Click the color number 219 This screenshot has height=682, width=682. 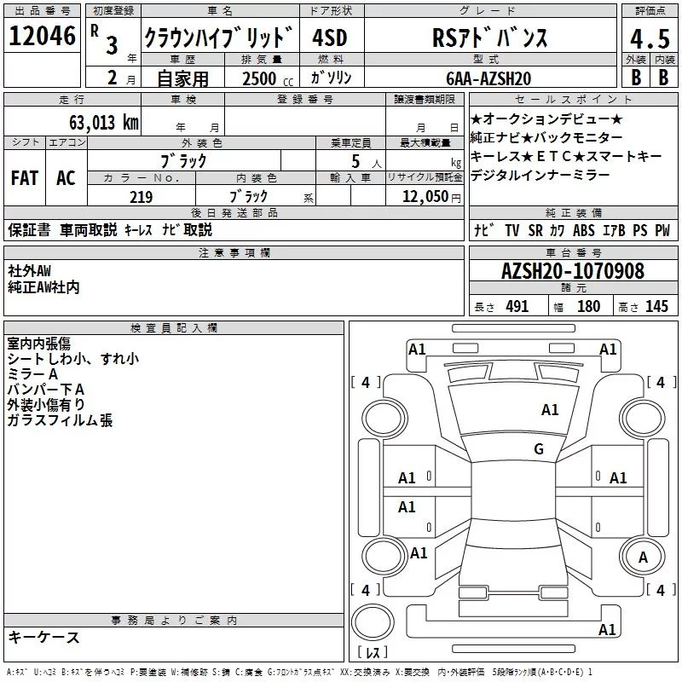point(141,197)
